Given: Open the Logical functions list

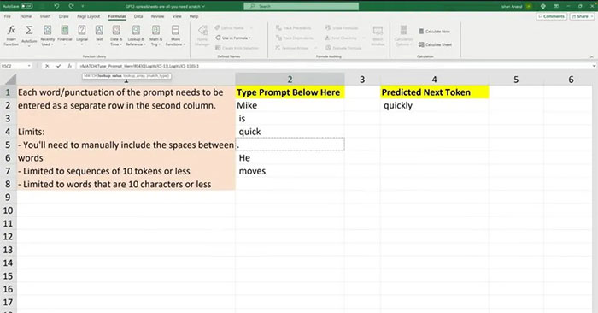Looking at the screenshot, I should click(82, 36).
